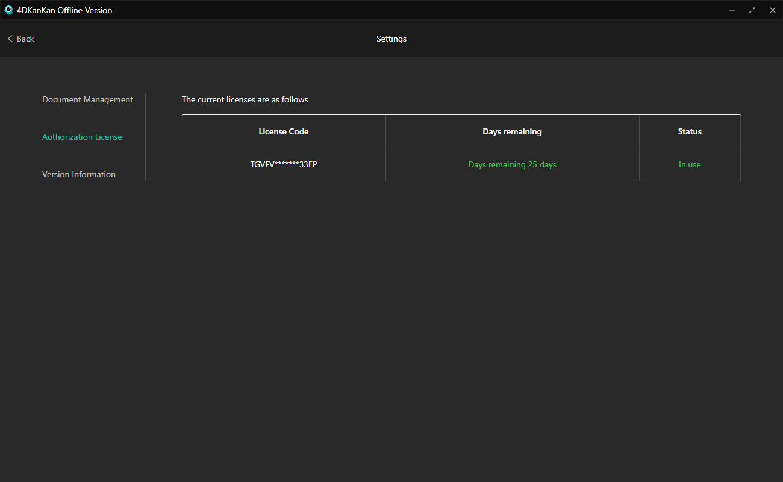The image size is (783, 482).
Task: Switch to the Version Information section
Action: (x=79, y=174)
